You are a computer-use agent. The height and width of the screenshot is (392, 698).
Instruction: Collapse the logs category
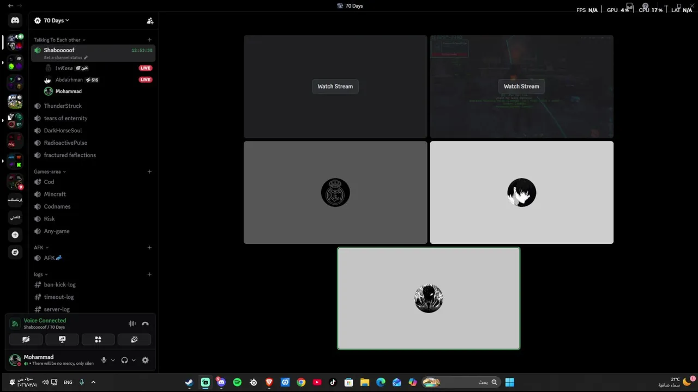click(x=40, y=274)
